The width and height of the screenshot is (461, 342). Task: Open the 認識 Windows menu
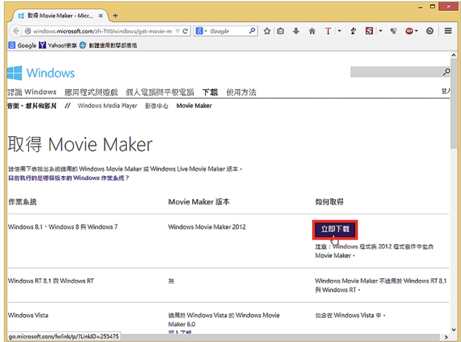[32, 92]
